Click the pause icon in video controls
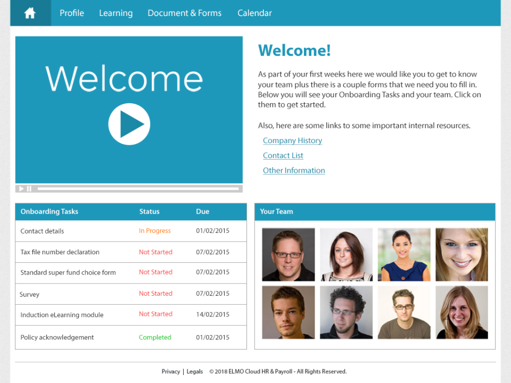Screen dimensions: 511x383 pos(29,188)
